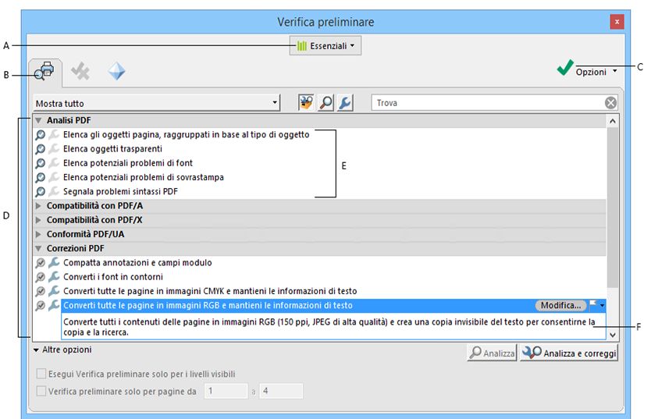
Task: Expand the Conformità PDF/UA group
Action: (38, 234)
